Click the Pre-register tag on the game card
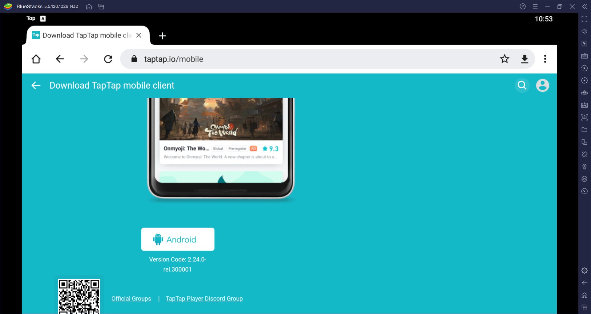Viewport: 591px width, 314px height. (x=237, y=148)
